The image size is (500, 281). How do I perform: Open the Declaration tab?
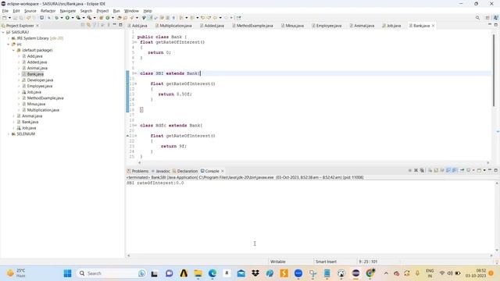click(x=185, y=171)
